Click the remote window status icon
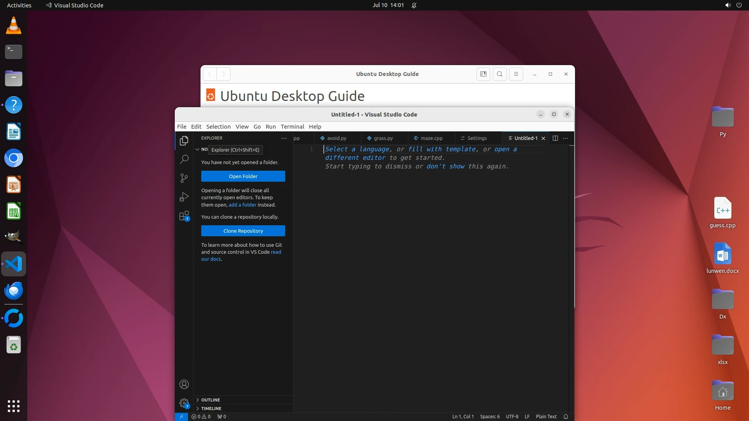749x421 pixels. click(x=181, y=416)
